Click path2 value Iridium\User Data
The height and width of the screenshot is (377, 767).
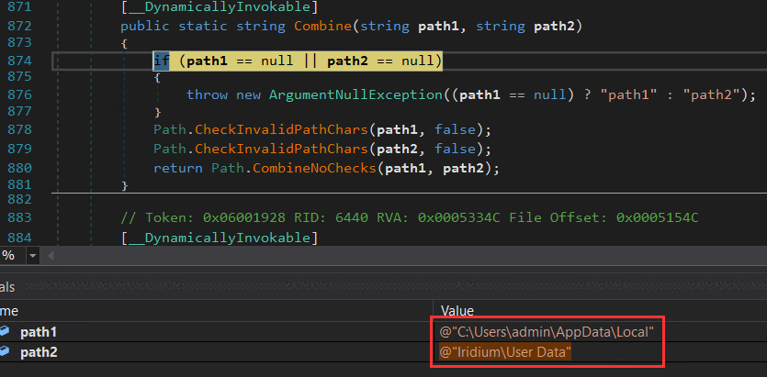coord(506,352)
